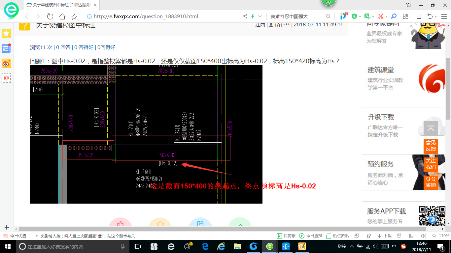Image resolution: width=451 pixels, height=253 pixels.
Task: Click the translate extension icon
Action: [367, 16]
